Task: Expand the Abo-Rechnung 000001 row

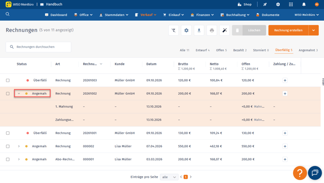Action: click(19, 159)
